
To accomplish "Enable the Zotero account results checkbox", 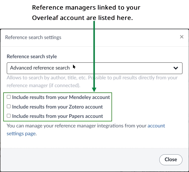I will point(9,107).
